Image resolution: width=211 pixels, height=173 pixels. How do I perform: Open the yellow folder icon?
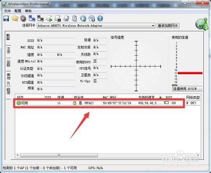pos(15,19)
